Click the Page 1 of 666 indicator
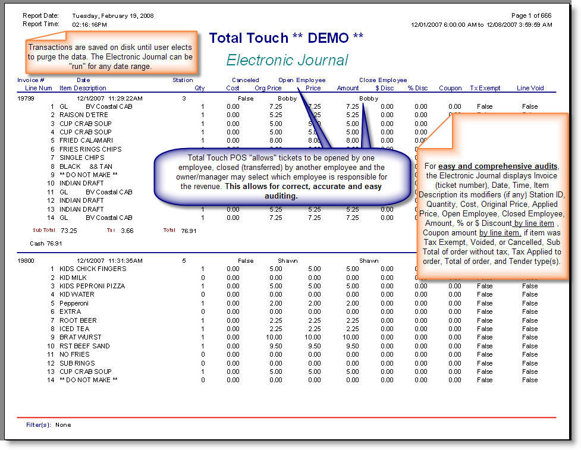The height and width of the screenshot is (450, 581). [531, 15]
